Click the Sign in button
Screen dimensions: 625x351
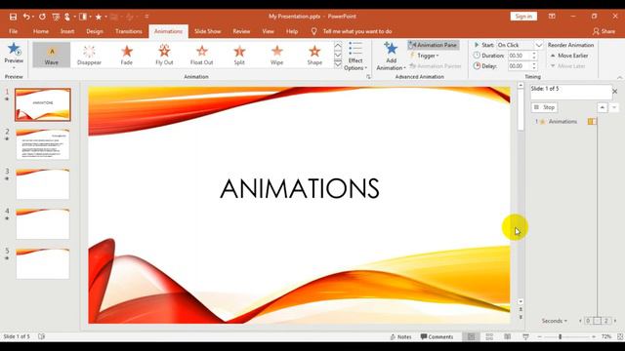coord(523,17)
